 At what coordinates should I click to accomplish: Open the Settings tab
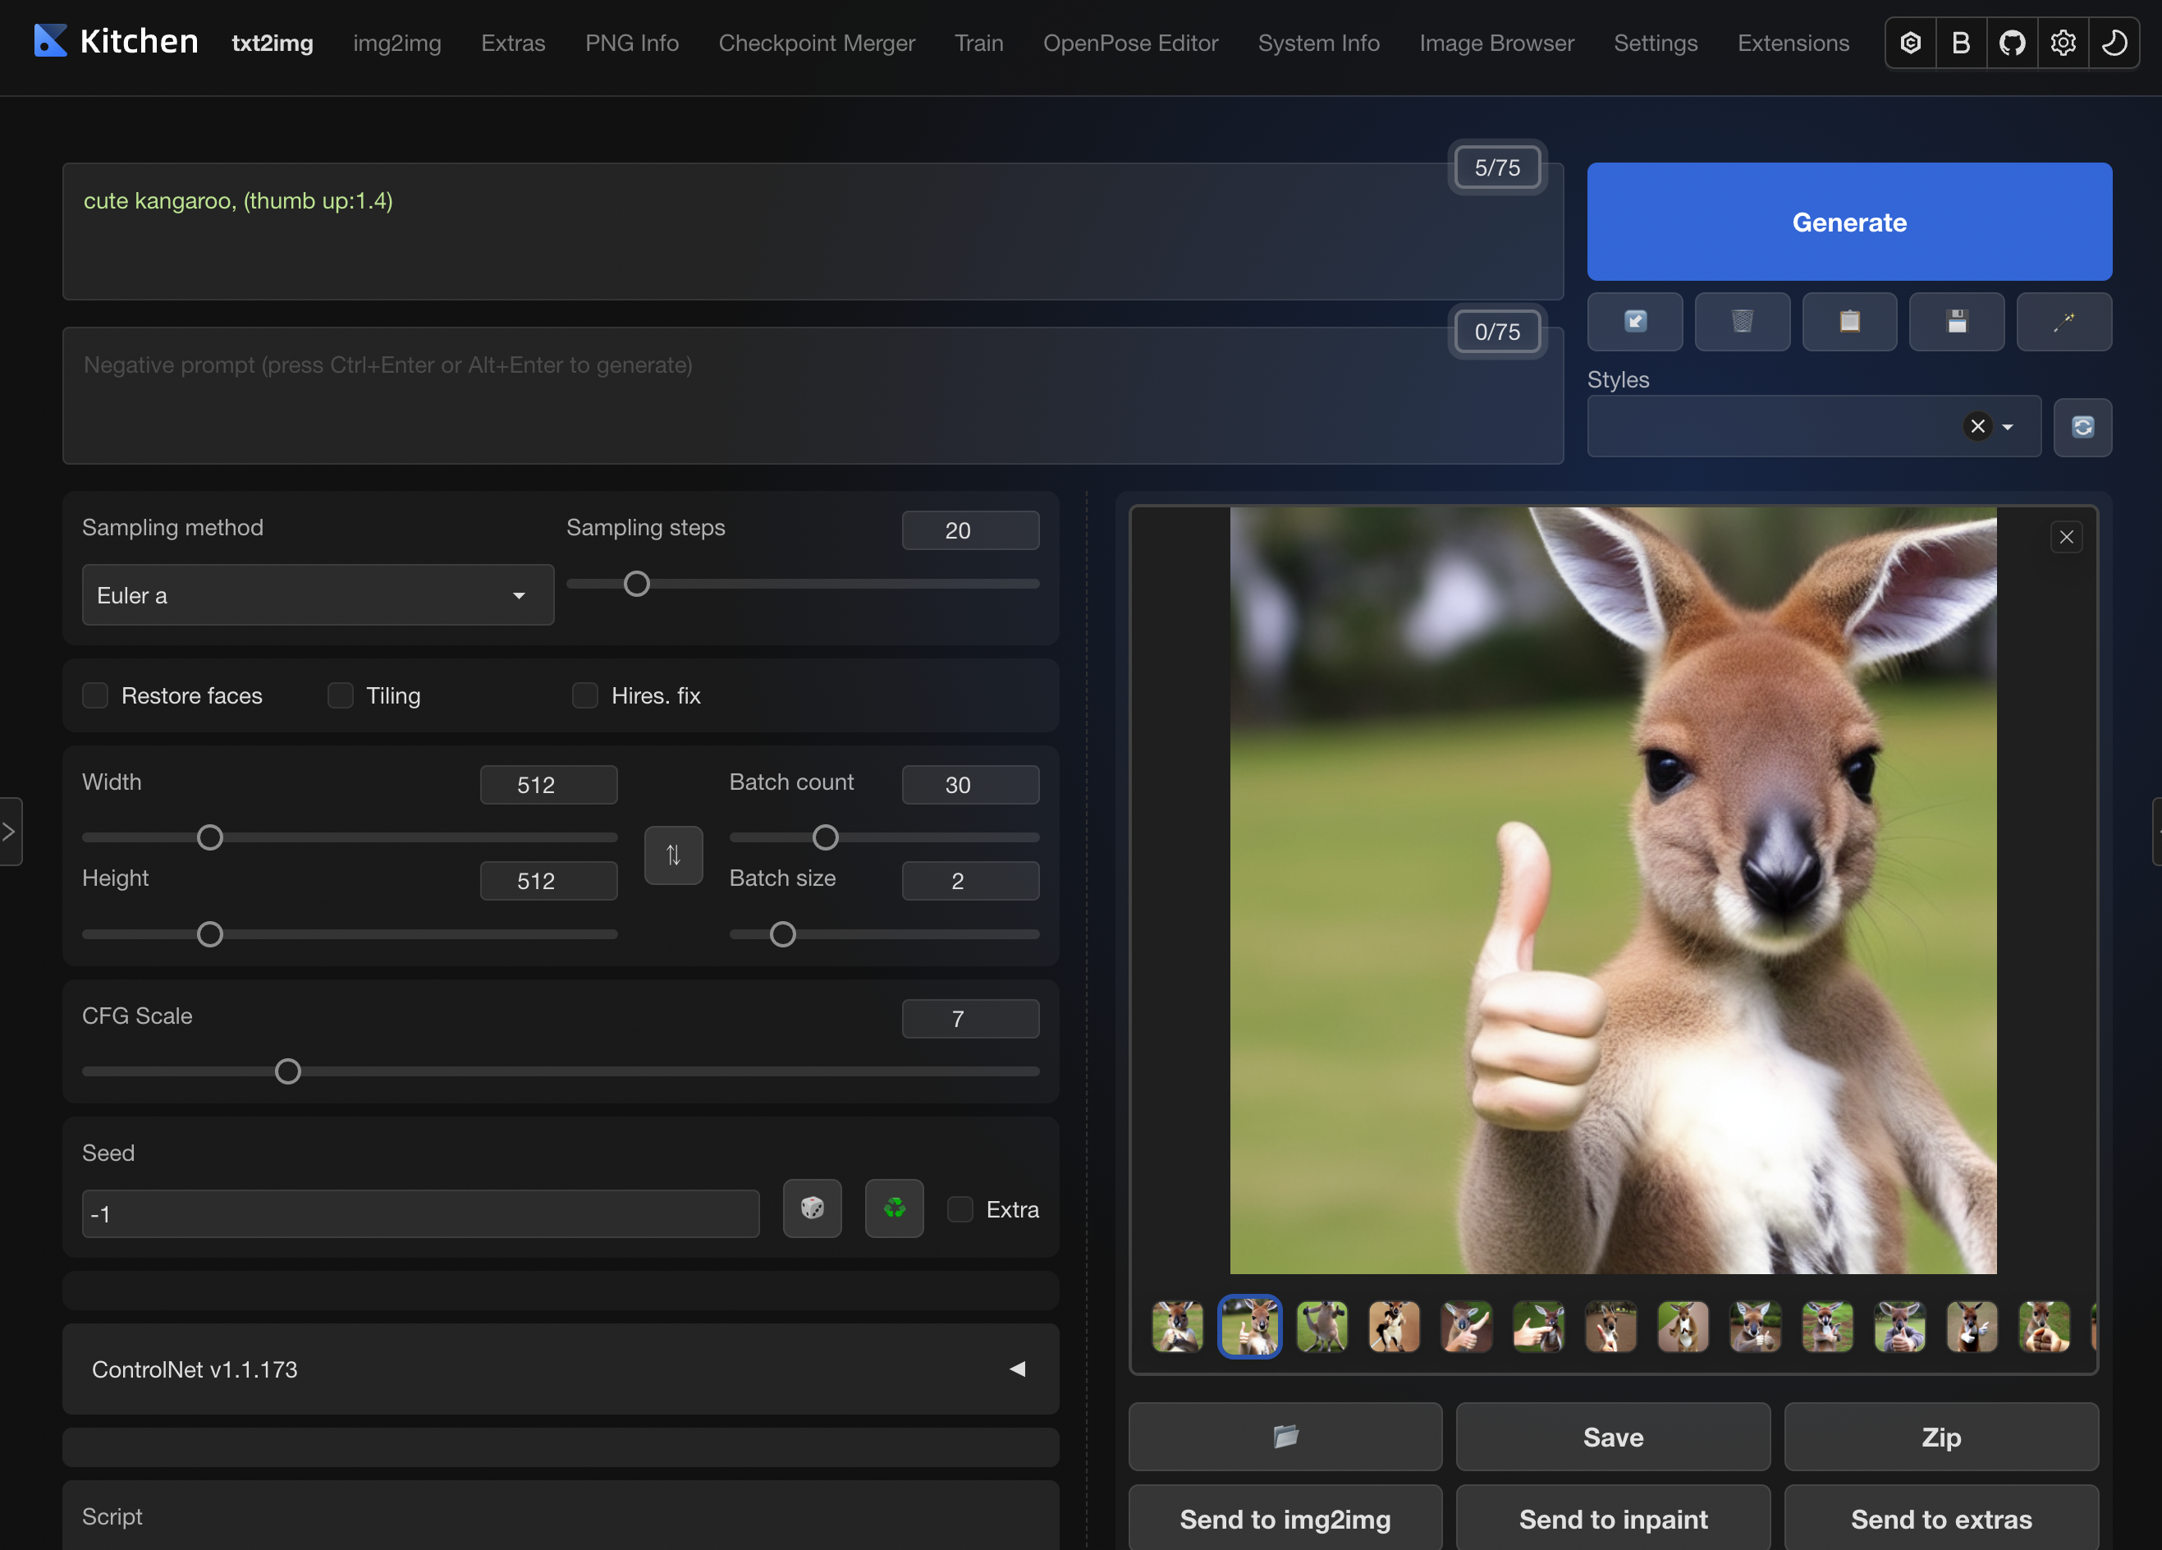point(1656,43)
